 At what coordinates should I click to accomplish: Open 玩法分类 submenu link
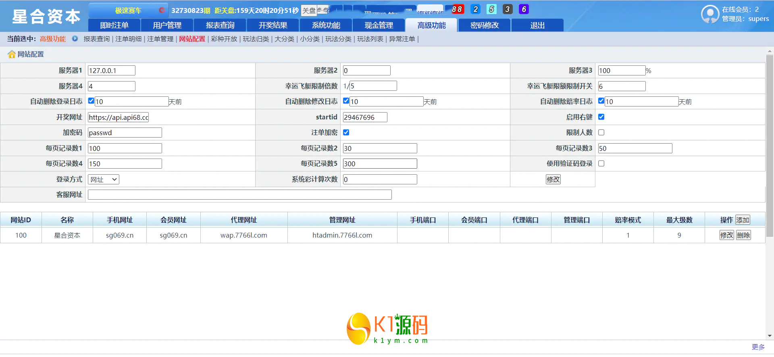coord(339,39)
